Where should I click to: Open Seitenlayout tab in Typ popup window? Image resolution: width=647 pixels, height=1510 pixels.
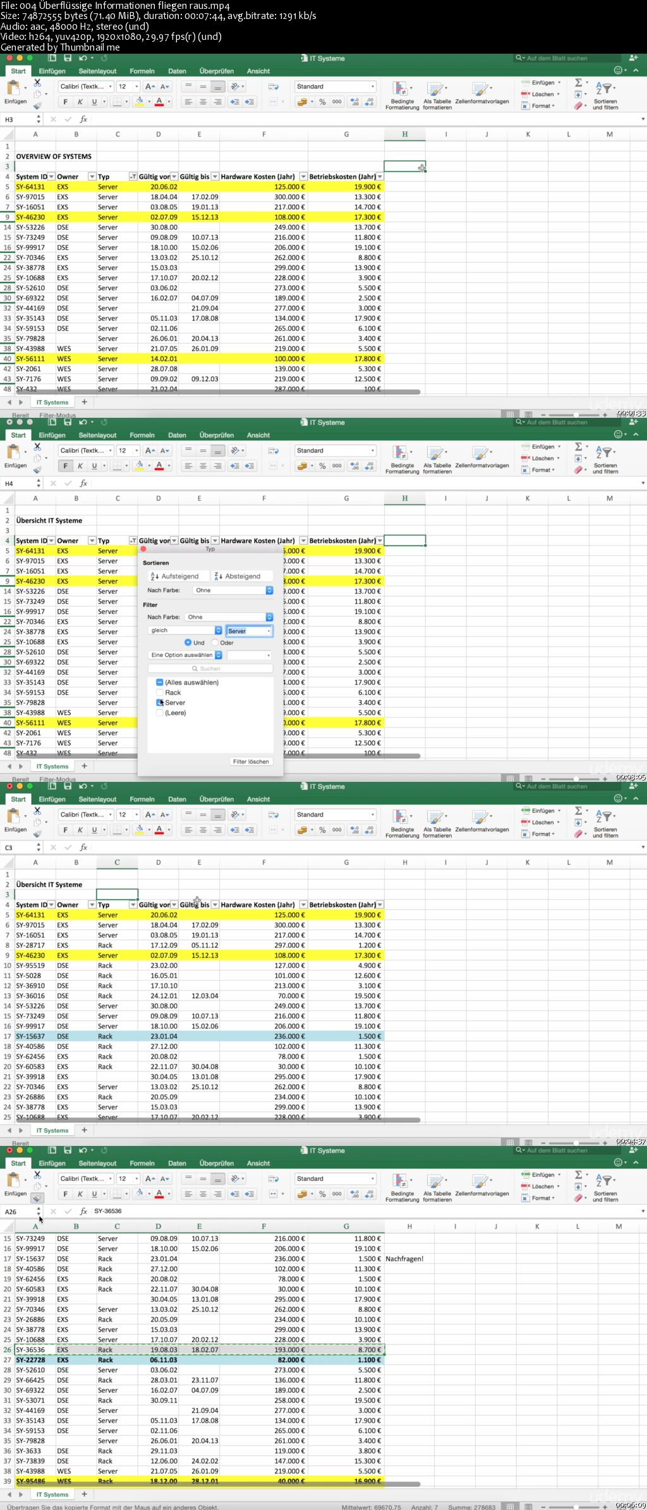pyautogui.click(x=97, y=435)
